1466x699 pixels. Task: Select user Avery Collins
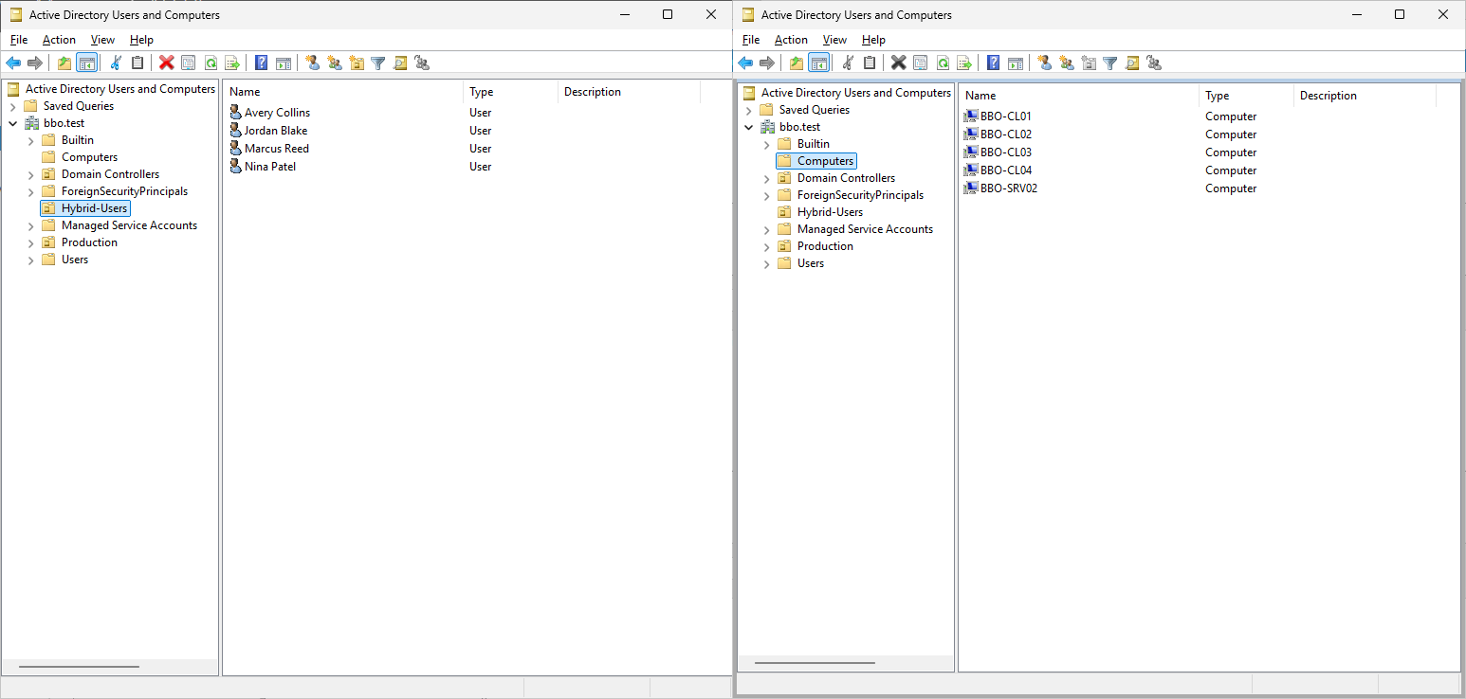click(277, 113)
